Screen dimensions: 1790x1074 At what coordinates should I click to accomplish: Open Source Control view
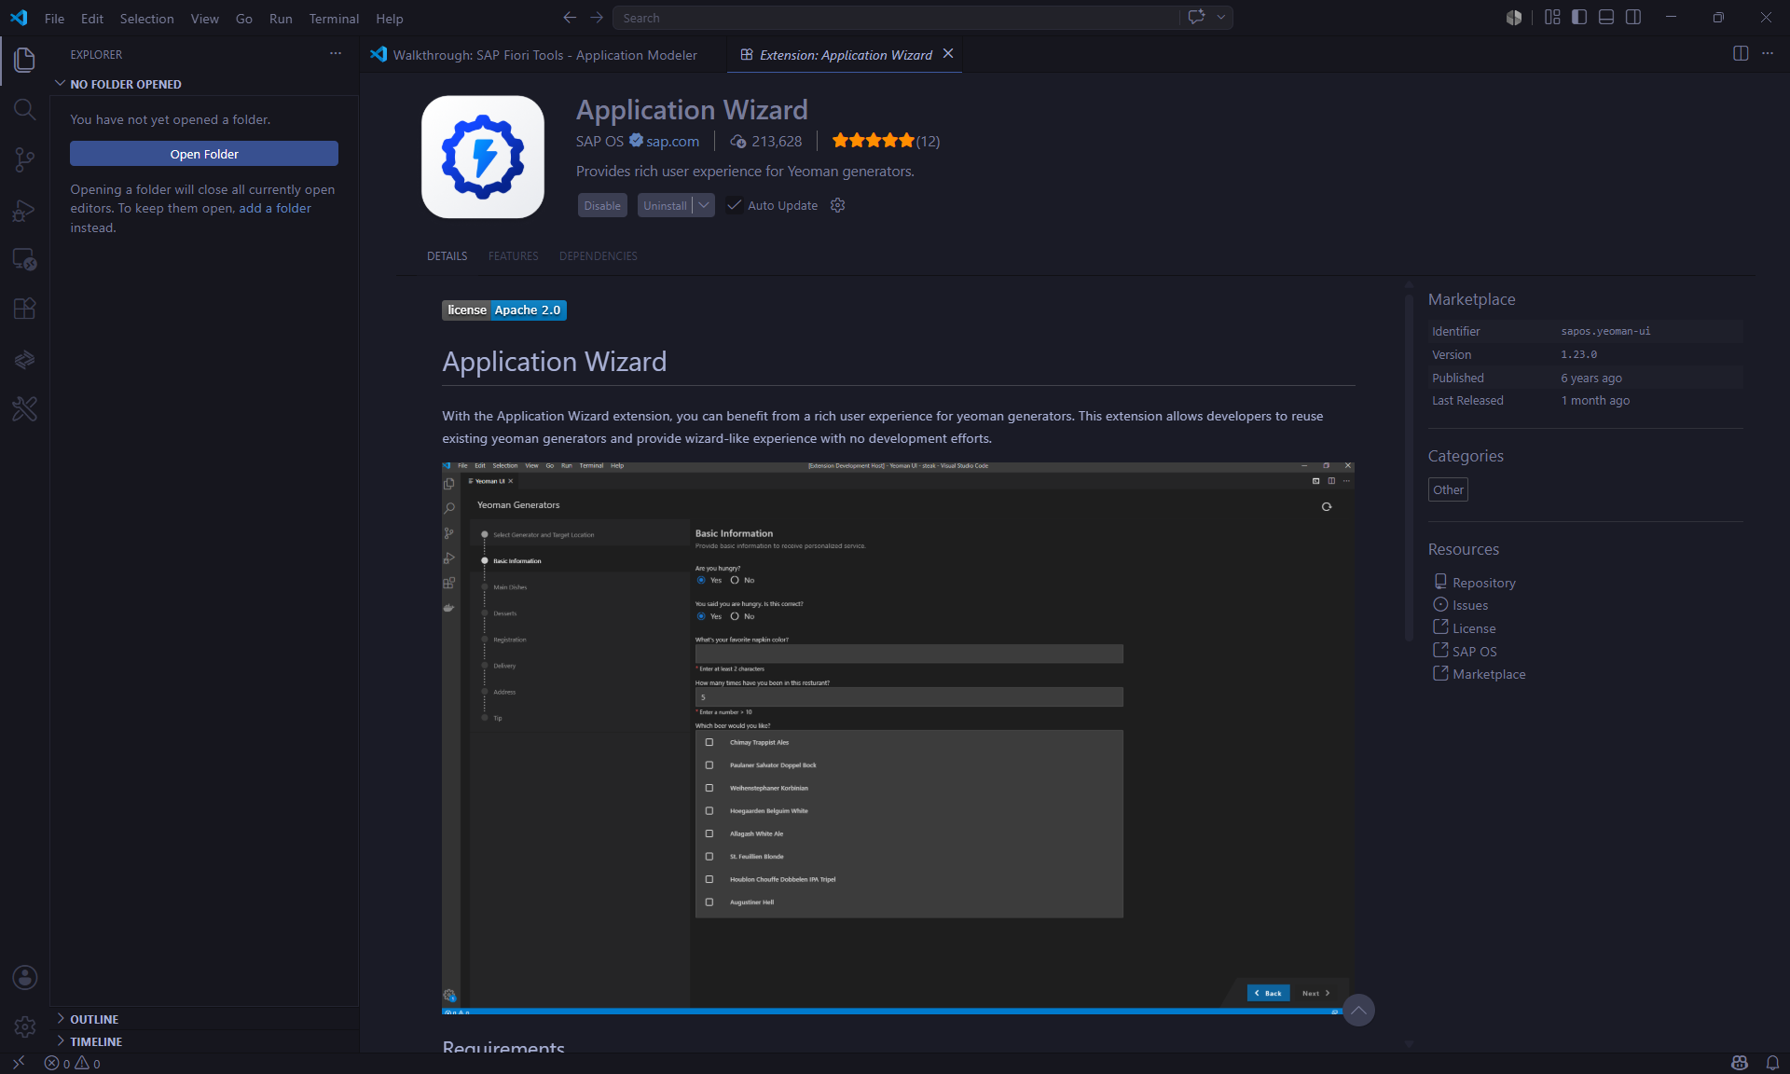point(24,159)
